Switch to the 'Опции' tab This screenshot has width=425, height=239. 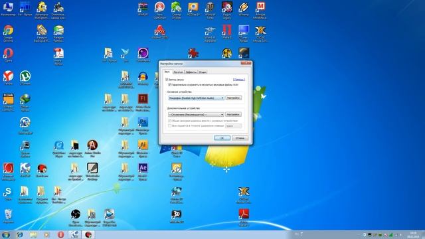coord(203,72)
